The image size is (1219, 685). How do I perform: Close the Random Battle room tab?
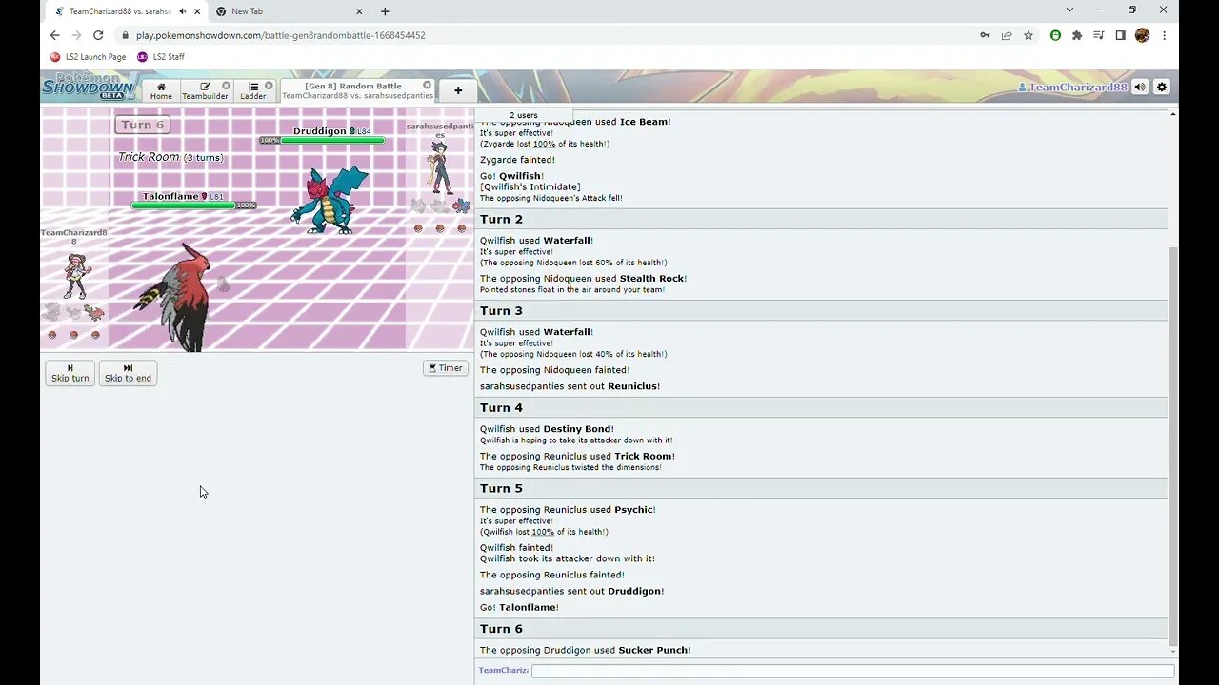coord(427,86)
